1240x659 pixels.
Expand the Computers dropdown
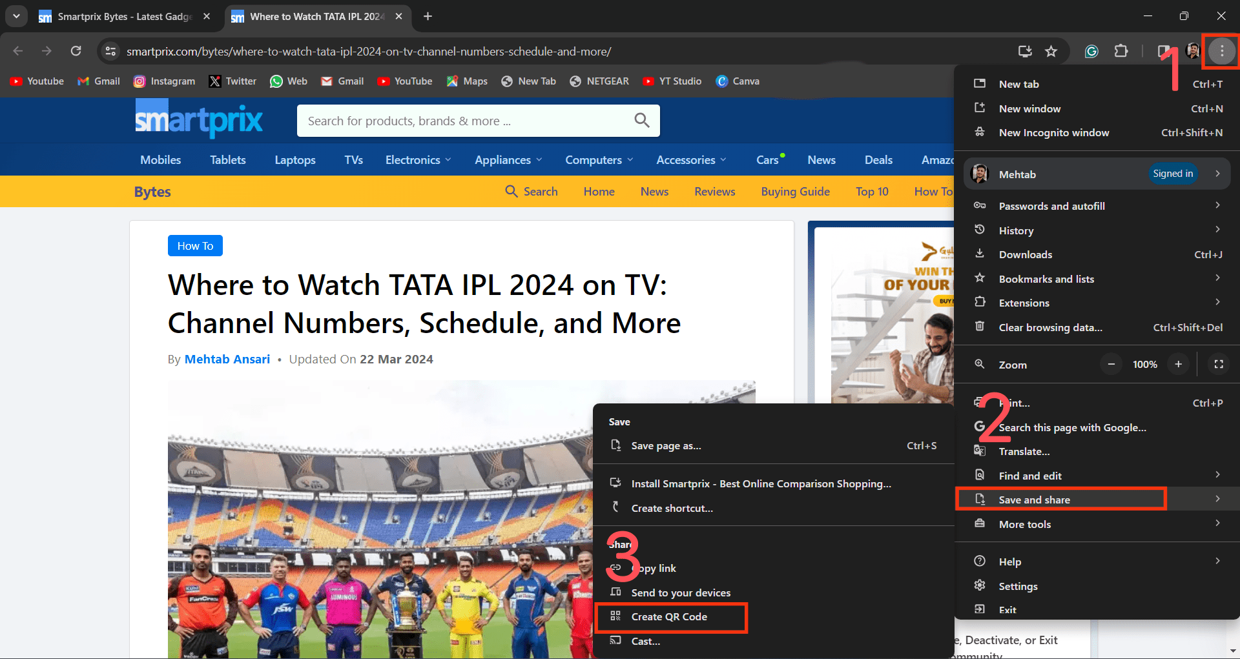tap(599, 160)
